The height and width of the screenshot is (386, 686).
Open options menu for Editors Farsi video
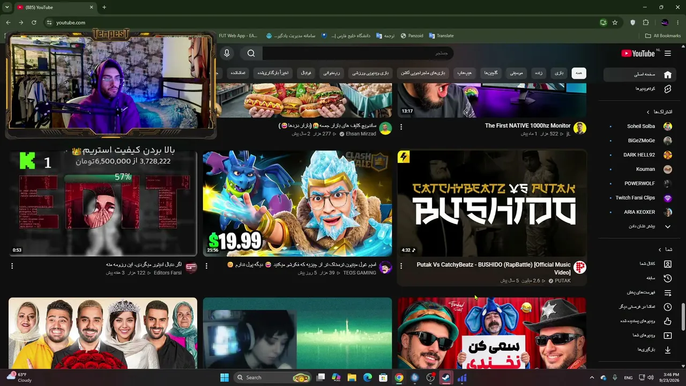point(12,266)
